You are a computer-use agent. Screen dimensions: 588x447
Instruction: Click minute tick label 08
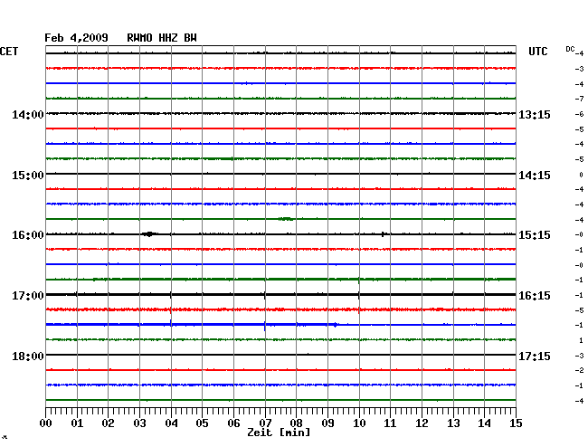pos(296,423)
